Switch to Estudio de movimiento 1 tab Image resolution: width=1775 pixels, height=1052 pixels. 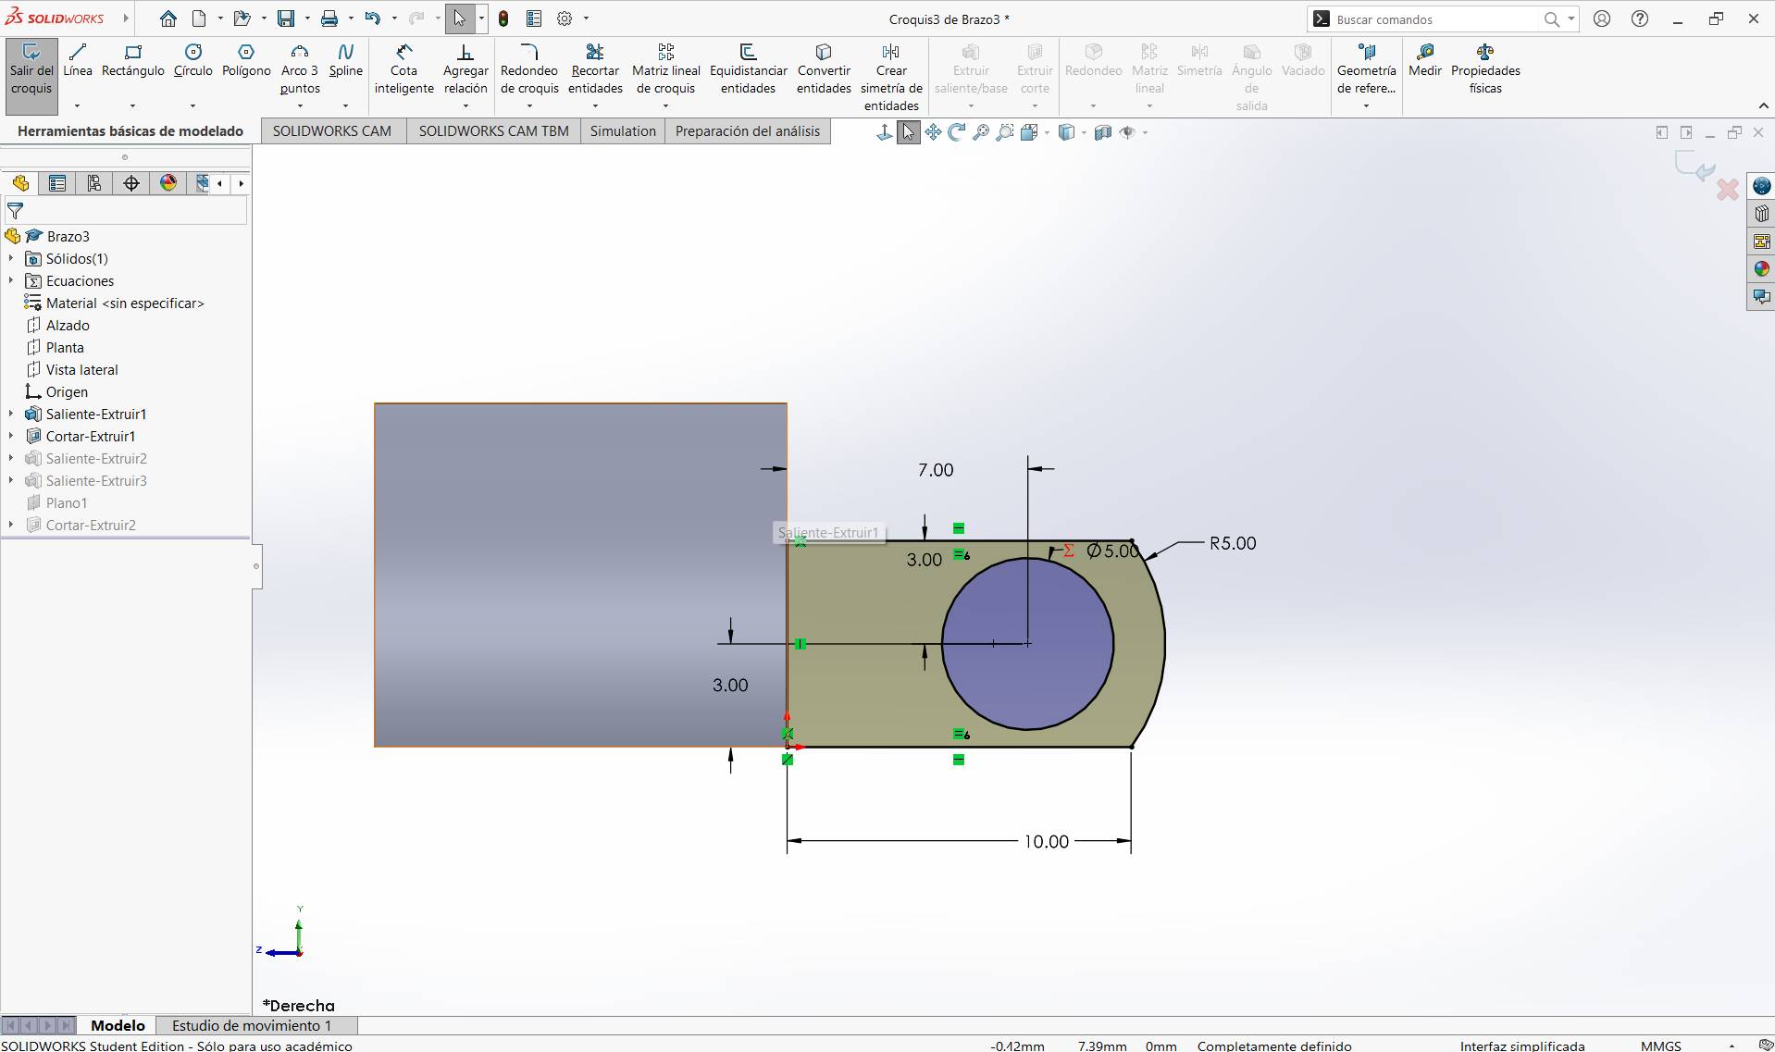(x=252, y=1025)
